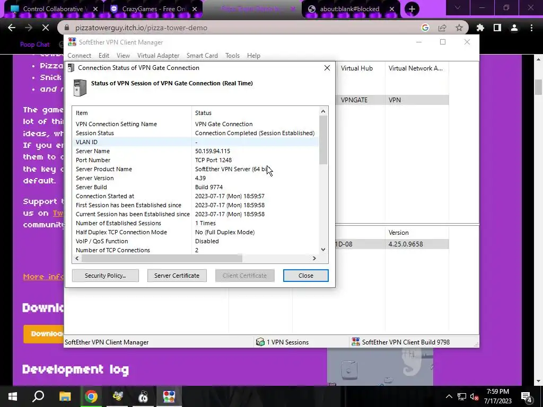This screenshot has height=407, width=543.
Task: Open File Explorer from taskbar
Action: click(x=65, y=396)
